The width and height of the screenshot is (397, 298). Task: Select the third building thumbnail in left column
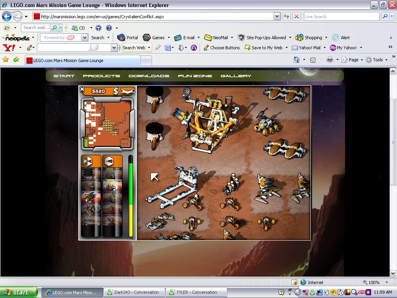pos(91,197)
